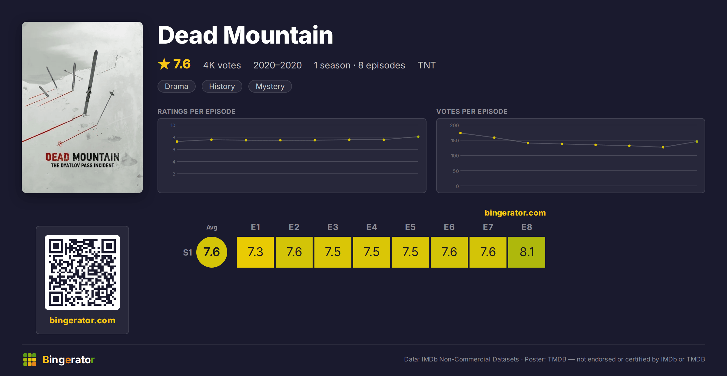Click the E7 rating tile
Image resolution: width=727 pixels, height=376 pixels.
tap(488, 252)
